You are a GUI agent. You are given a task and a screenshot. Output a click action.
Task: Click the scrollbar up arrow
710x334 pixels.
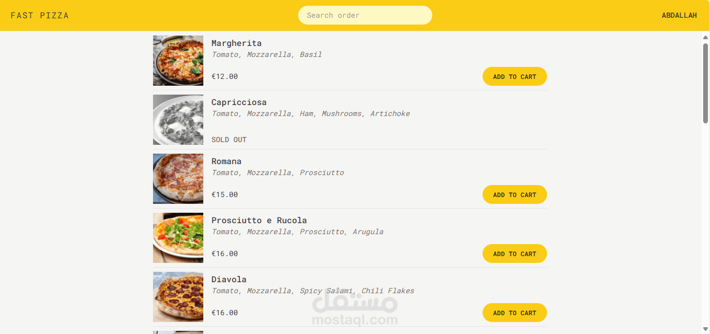[x=705, y=37]
